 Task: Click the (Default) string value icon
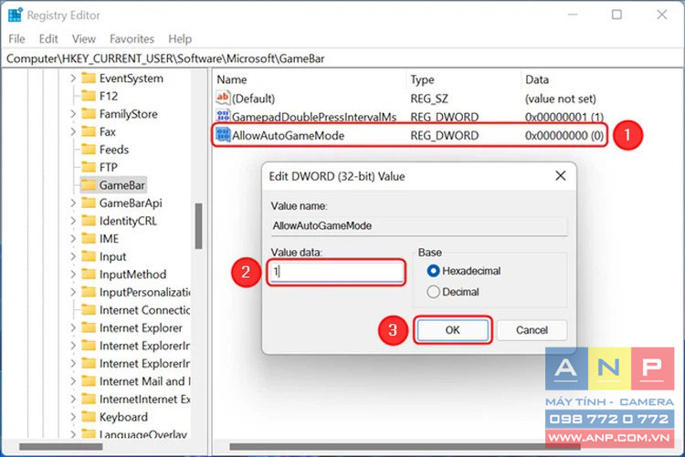[223, 98]
